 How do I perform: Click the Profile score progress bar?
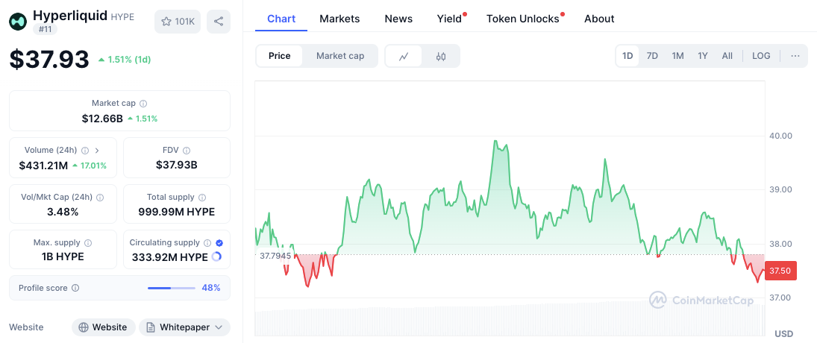coord(172,288)
